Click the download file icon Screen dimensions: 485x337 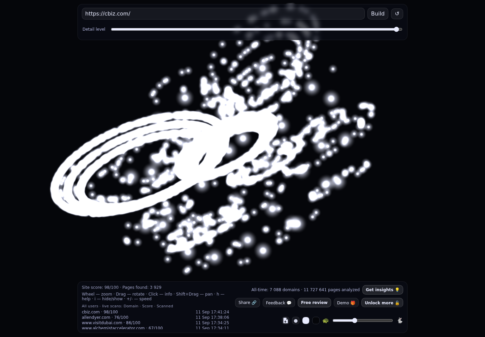pyautogui.click(x=286, y=320)
